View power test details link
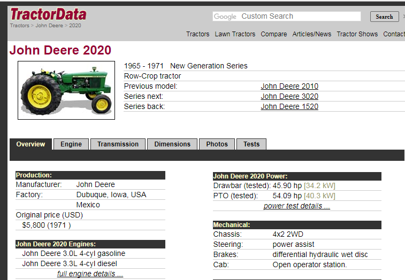Image resolution: width=405 pixels, height=280 pixels. [x=296, y=206]
